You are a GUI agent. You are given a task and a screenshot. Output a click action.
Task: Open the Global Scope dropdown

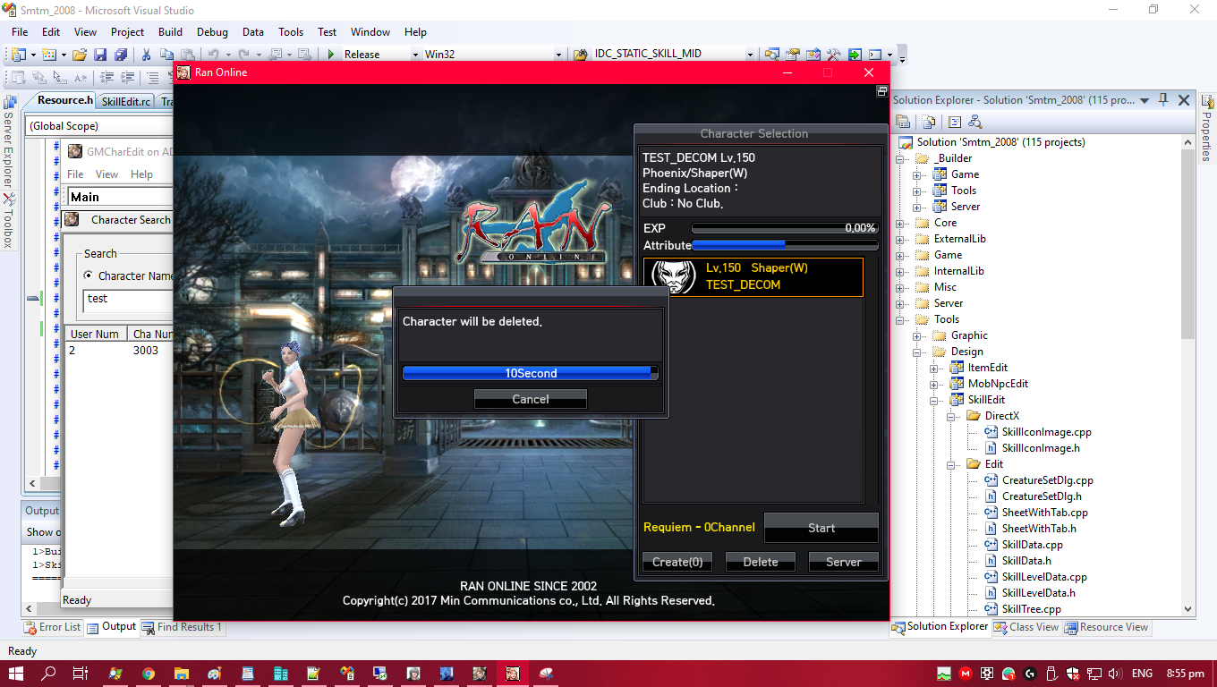tap(98, 126)
